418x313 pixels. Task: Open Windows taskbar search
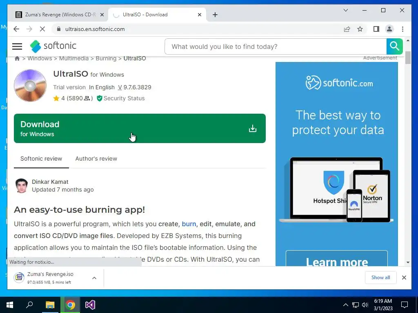pyautogui.click(x=29, y=305)
